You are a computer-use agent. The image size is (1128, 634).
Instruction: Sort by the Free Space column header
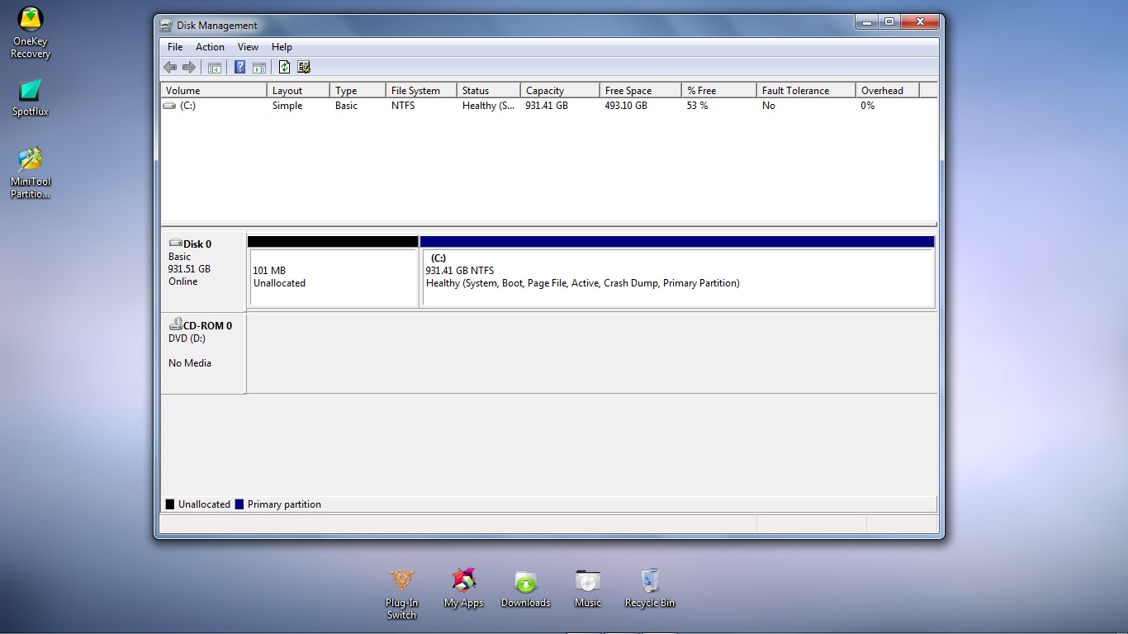point(641,91)
